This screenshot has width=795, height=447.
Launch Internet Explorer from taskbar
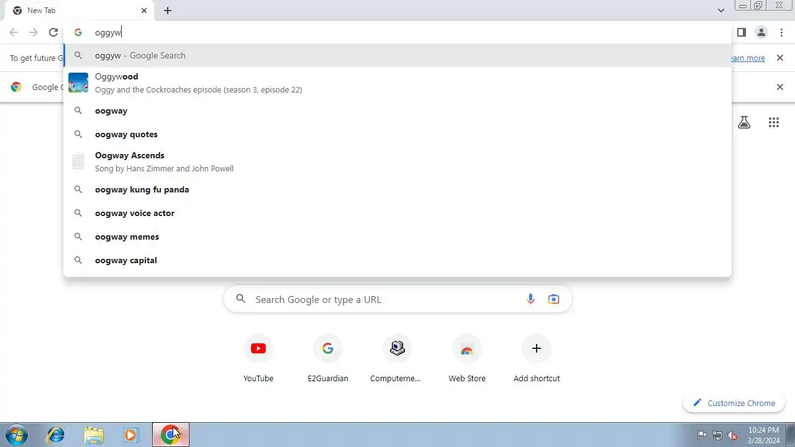56,435
